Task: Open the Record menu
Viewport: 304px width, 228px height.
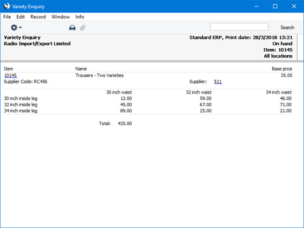Action: (x=38, y=17)
